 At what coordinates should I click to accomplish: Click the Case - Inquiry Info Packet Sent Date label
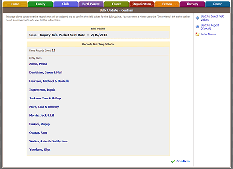point(57,35)
